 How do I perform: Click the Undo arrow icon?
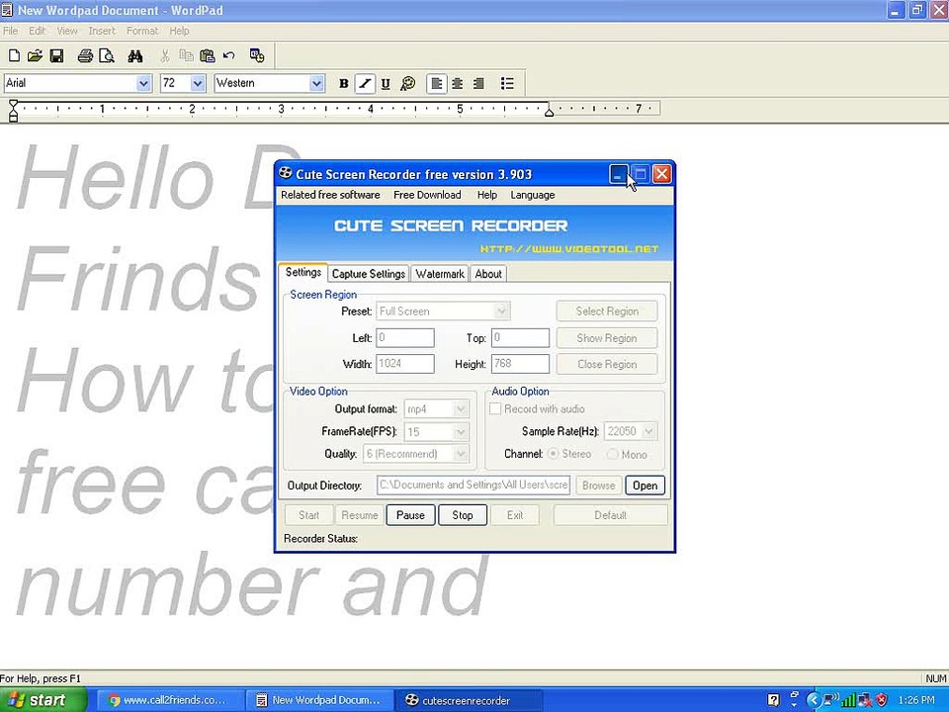228,55
